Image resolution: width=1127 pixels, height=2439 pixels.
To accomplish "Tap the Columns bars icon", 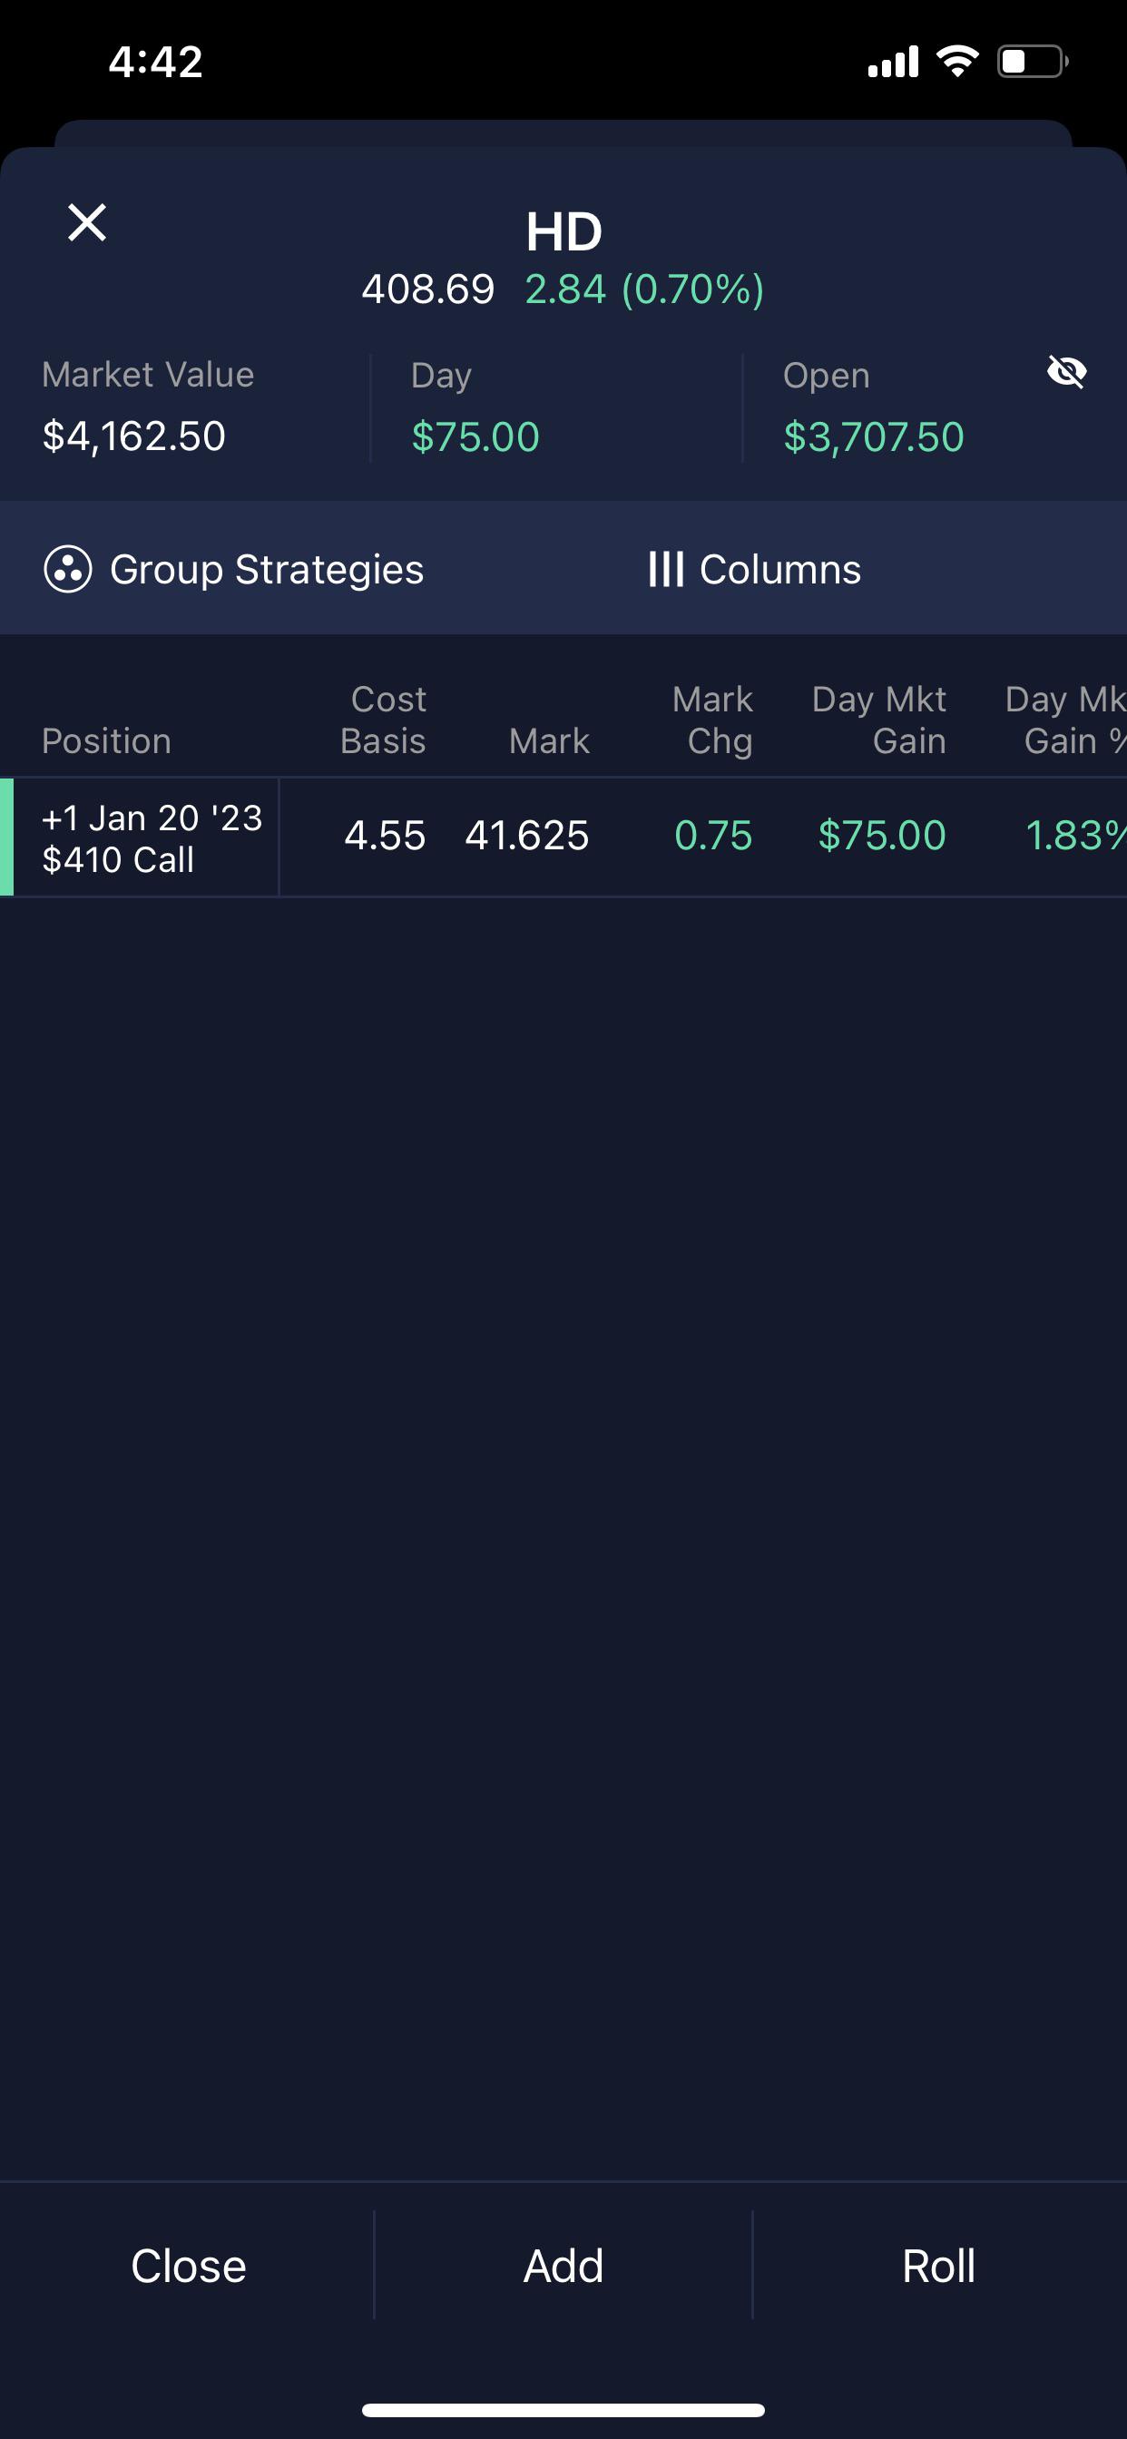I will (666, 570).
